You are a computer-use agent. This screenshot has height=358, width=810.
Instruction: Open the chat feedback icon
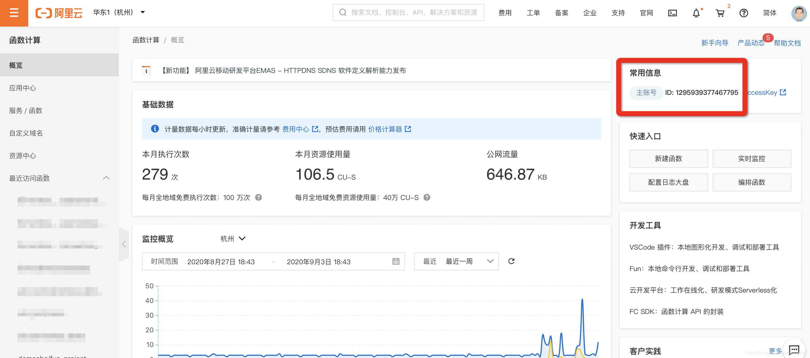point(794,349)
